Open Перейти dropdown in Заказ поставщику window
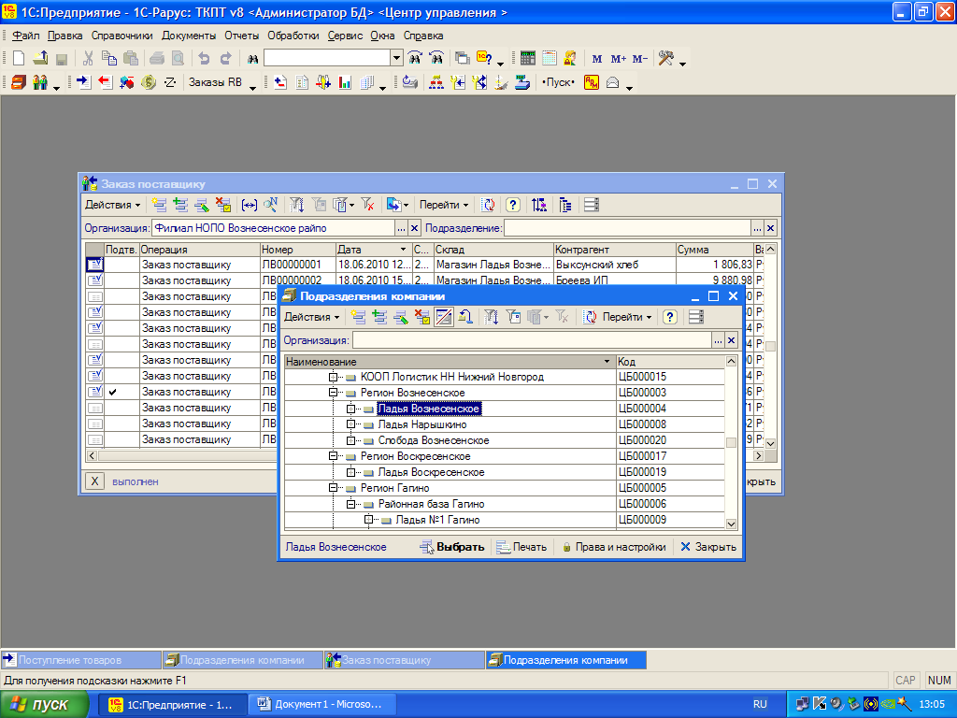Image resolution: width=957 pixels, height=718 pixels. [444, 205]
